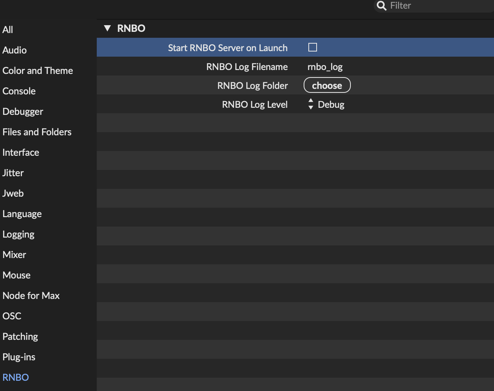Open Files and Folders category

coord(37,132)
